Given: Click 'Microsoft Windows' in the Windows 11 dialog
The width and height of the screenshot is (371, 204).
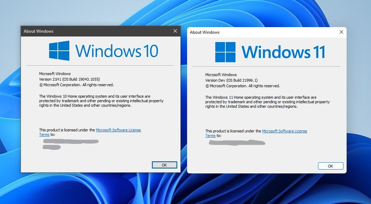Looking at the screenshot, I should (221, 75).
